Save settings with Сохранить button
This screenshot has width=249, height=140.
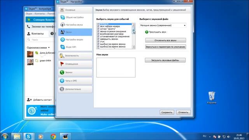(x=167, y=112)
